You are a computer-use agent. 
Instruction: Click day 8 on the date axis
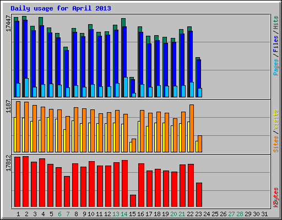pyautogui.click(x=76, y=214)
